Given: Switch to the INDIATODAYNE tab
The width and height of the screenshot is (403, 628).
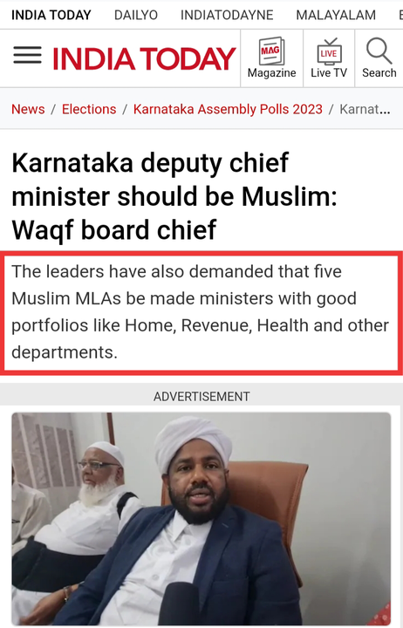Looking at the screenshot, I should [227, 15].
